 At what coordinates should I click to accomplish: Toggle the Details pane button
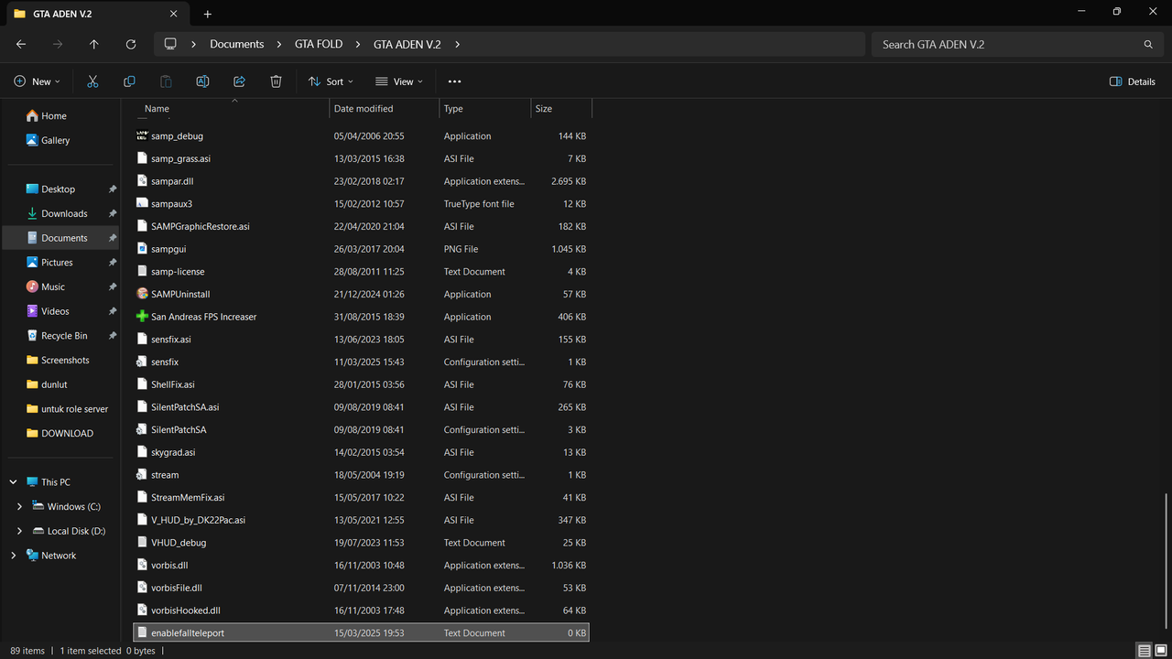[1133, 81]
